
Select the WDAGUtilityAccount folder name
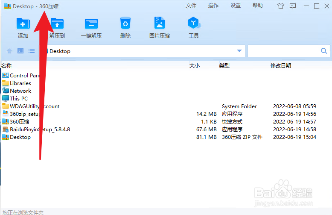pos(35,106)
